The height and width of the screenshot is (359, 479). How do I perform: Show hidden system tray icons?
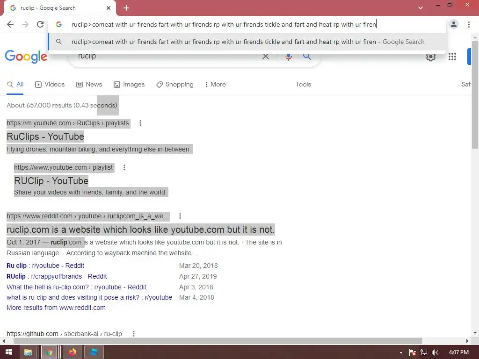coord(401,352)
